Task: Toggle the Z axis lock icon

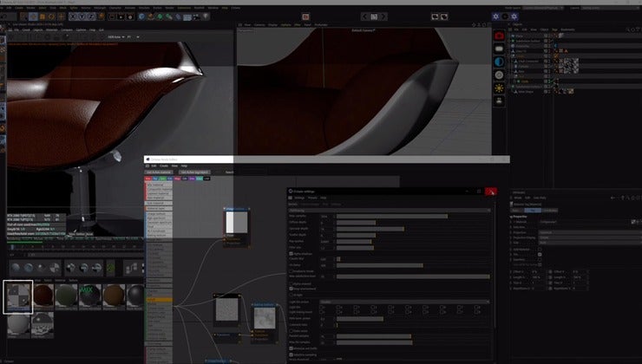Action: 91,16
